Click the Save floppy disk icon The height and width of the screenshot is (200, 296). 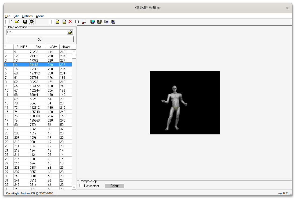[x=25, y=22]
